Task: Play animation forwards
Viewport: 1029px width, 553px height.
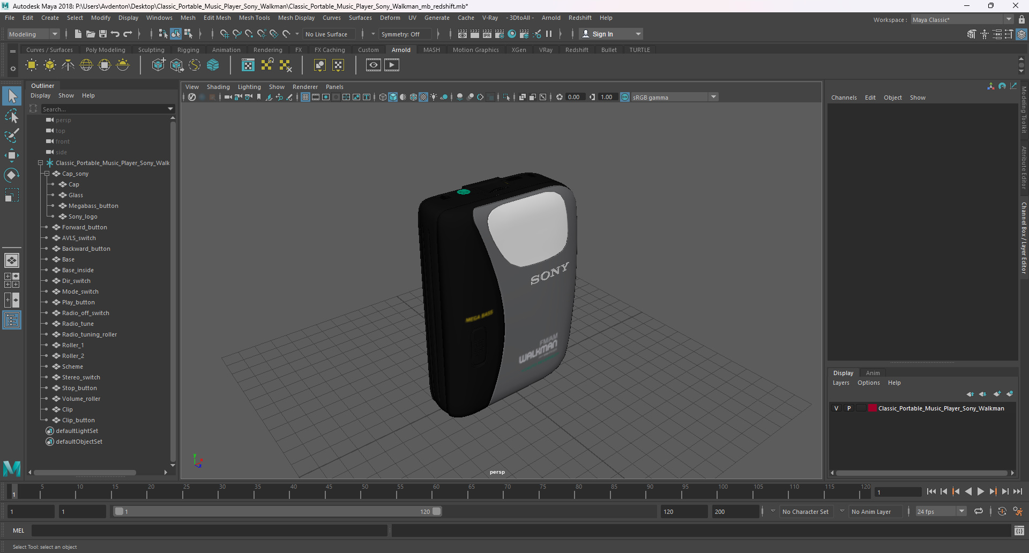Action: tap(980, 491)
